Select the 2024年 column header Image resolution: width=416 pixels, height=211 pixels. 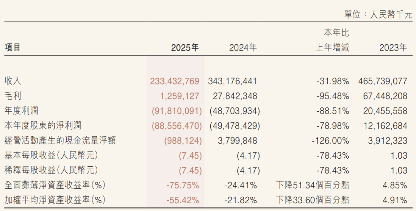tap(243, 48)
